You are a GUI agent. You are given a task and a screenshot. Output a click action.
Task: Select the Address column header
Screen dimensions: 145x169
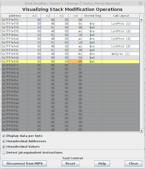pyautogui.click(x=14, y=16)
